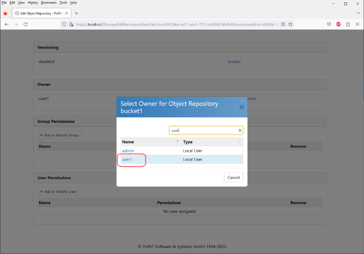Click the red adblock extension icon
The width and height of the screenshot is (364, 254).
point(338,24)
